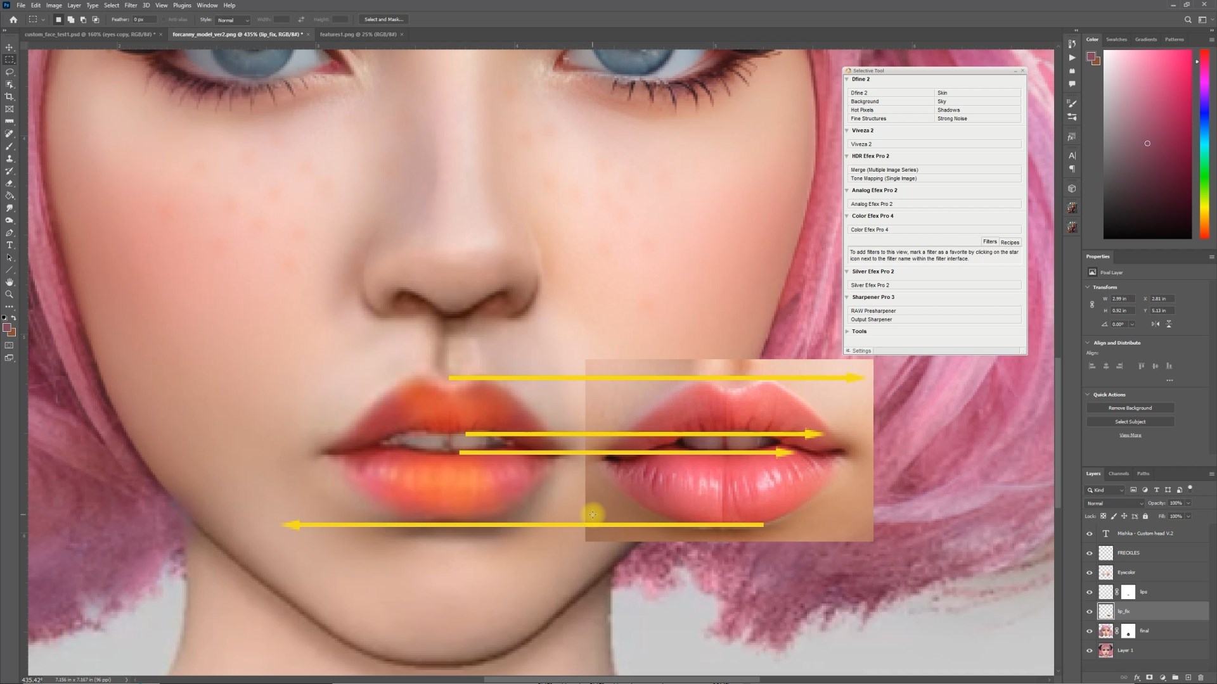
Task: Click the vertical hue slider strip
Action: click(1204, 146)
